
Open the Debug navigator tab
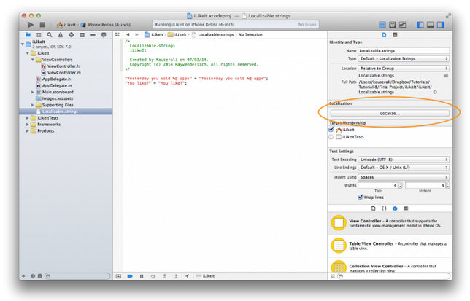(82, 35)
